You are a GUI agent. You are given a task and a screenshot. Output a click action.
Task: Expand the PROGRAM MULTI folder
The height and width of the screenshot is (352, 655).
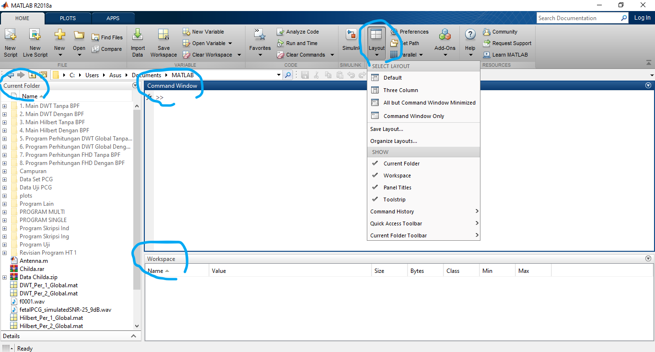pyautogui.click(x=4, y=212)
